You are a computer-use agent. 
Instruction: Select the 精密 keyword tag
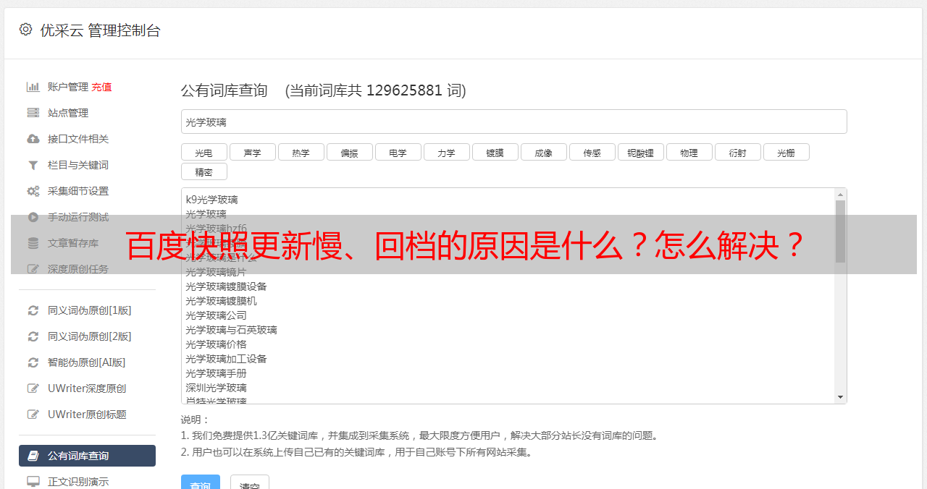[x=204, y=171]
